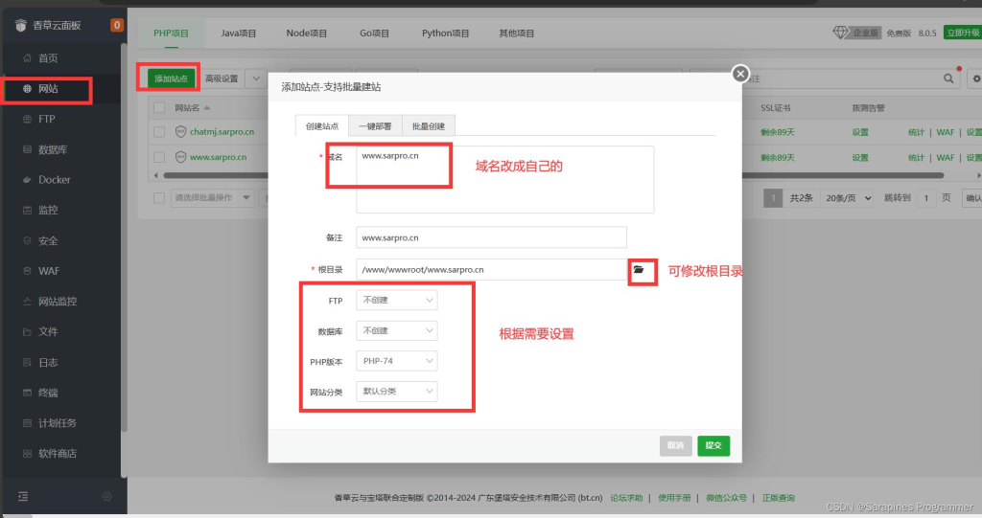982x518 pixels.
Task: Open the 论坛求助 footer link
Action: (626, 498)
